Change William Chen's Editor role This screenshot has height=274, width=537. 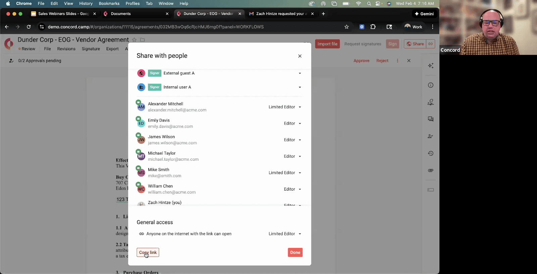pos(292,189)
